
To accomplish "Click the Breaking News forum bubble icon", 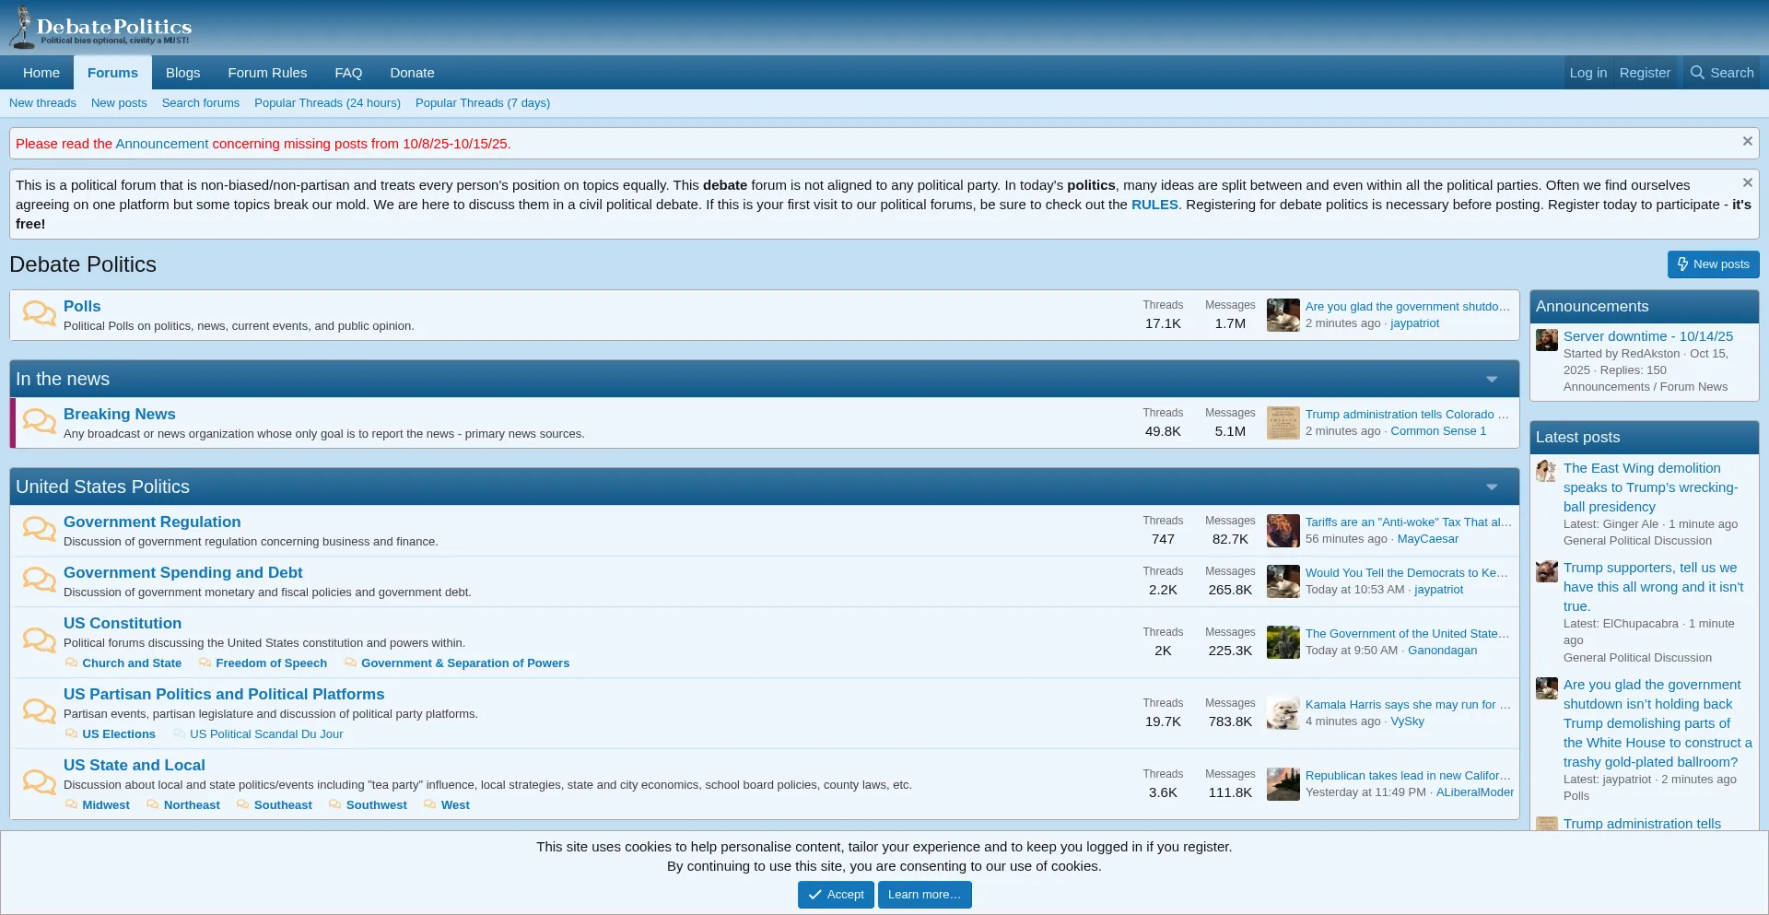I will click(x=39, y=422).
